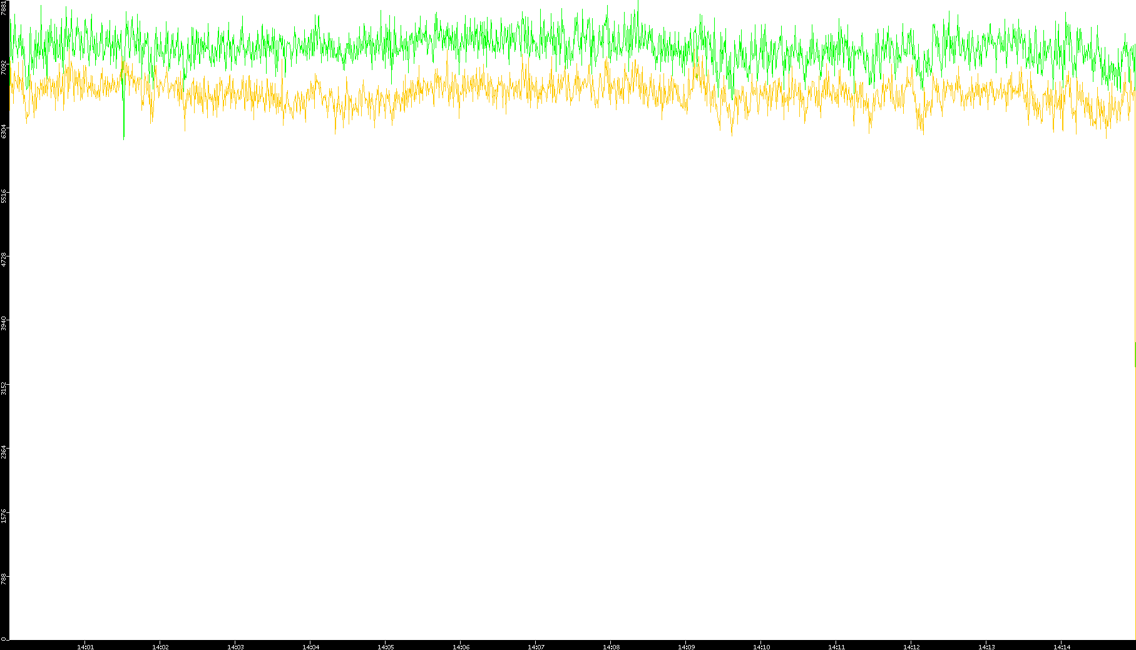Select the 7092 value axis label
1136x650 pixels.
click(x=4, y=68)
